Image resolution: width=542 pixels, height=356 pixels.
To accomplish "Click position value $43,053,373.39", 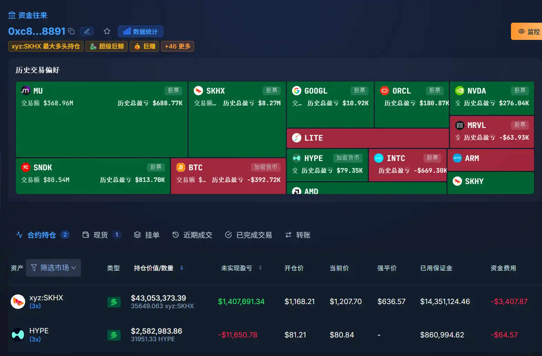I will click(159, 298).
